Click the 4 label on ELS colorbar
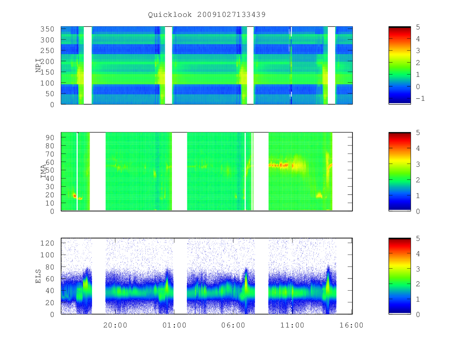Screen dimensions: 470x353 pyautogui.click(x=418, y=253)
